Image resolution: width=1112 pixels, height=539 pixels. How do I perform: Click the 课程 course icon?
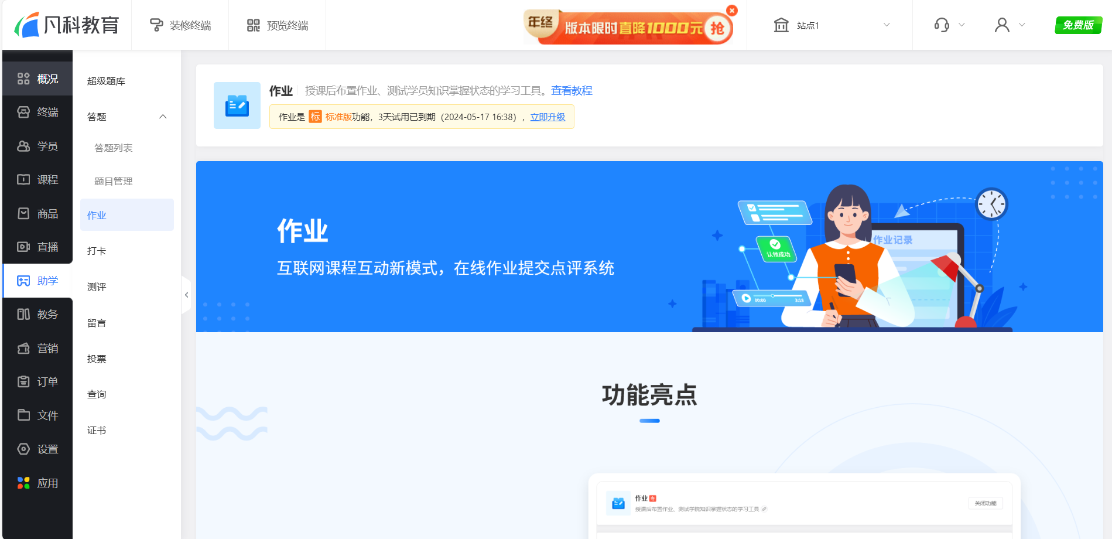[23, 179]
